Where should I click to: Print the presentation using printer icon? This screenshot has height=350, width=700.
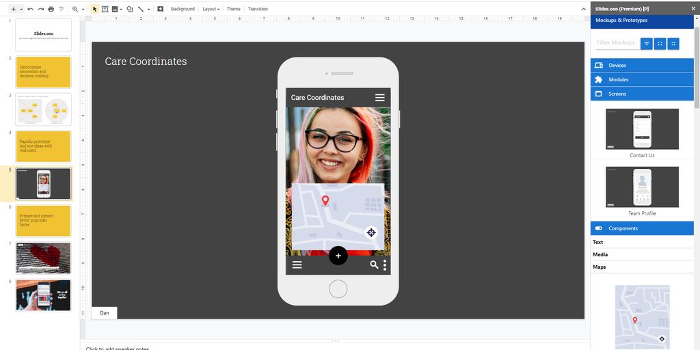pos(51,9)
